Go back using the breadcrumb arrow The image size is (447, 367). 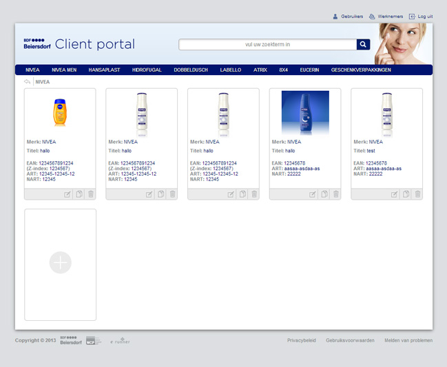[x=27, y=82]
